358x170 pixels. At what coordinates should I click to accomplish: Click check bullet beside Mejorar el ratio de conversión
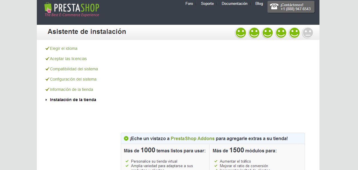pyautogui.click(x=216, y=166)
